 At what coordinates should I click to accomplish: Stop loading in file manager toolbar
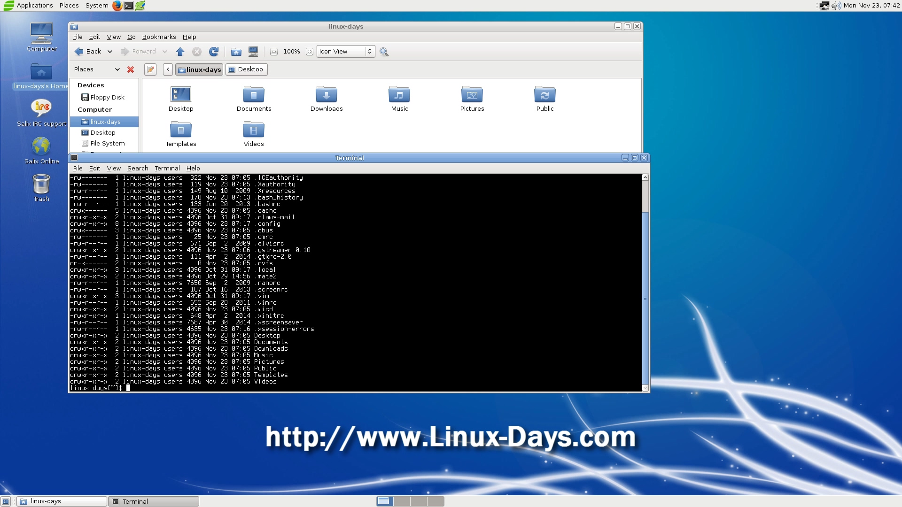197,52
